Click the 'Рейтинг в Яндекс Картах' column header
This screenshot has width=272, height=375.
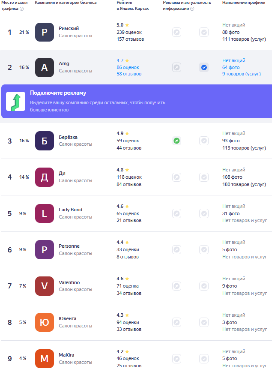pos(133,6)
